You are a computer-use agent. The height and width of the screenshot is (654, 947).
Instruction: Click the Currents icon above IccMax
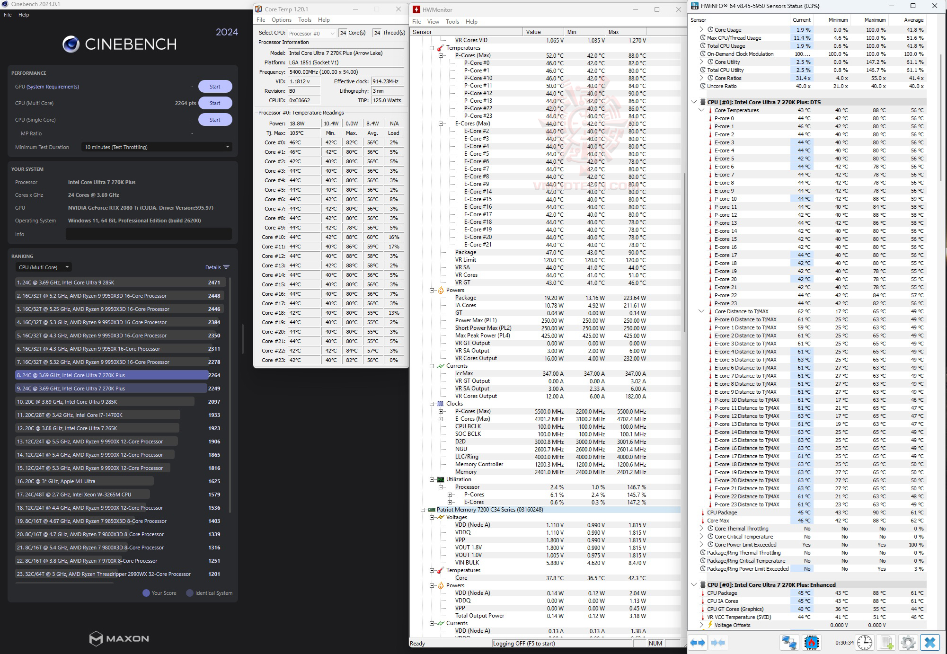[441, 366]
